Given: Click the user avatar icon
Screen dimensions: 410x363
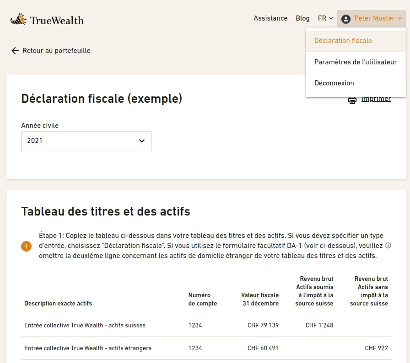Looking at the screenshot, I should click(345, 19).
